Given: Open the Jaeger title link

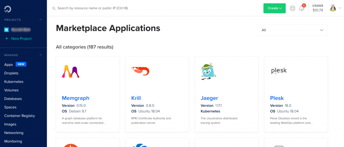Looking at the screenshot, I should (x=209, y=98).
